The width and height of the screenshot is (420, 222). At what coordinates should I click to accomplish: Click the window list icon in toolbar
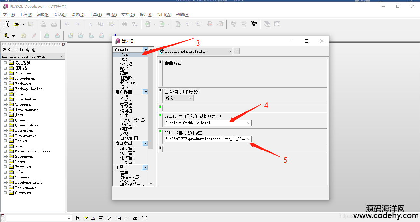267,24
